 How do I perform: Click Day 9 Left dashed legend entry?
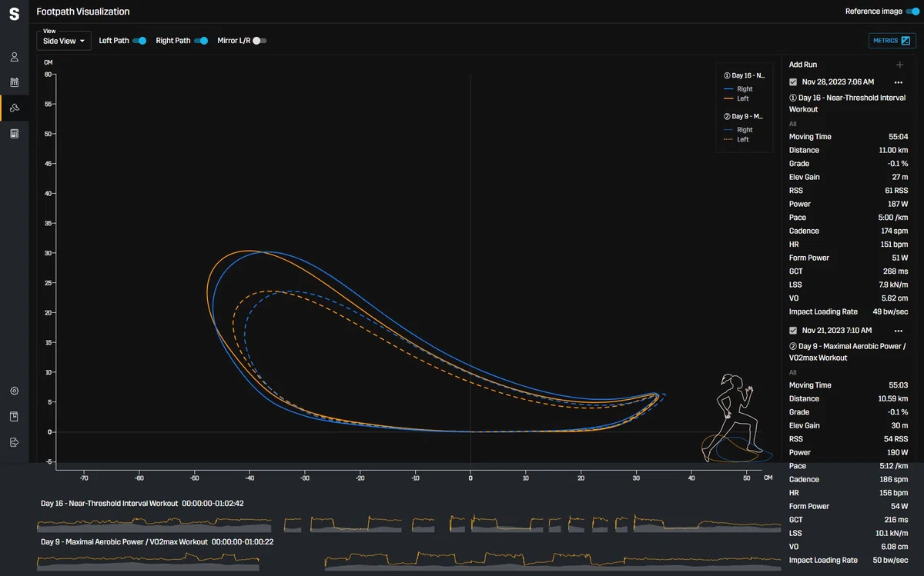coord(737,139)
